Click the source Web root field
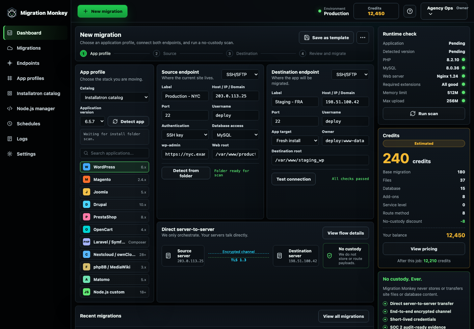 pos(235,154)
